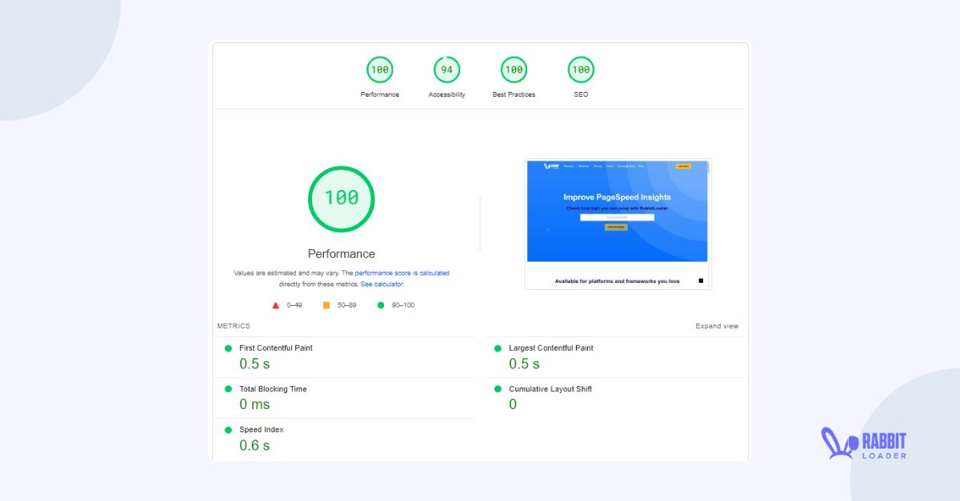The width and height of the screenshot is (960, 501).
Task: Open the 'See calculator' link
Action: (382, 284)
